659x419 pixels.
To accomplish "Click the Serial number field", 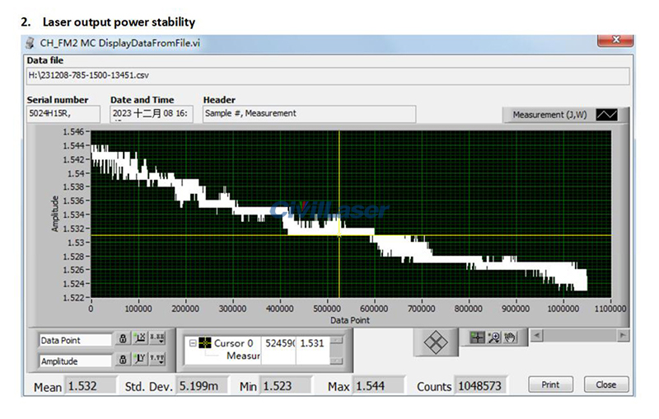I will 62,114.
